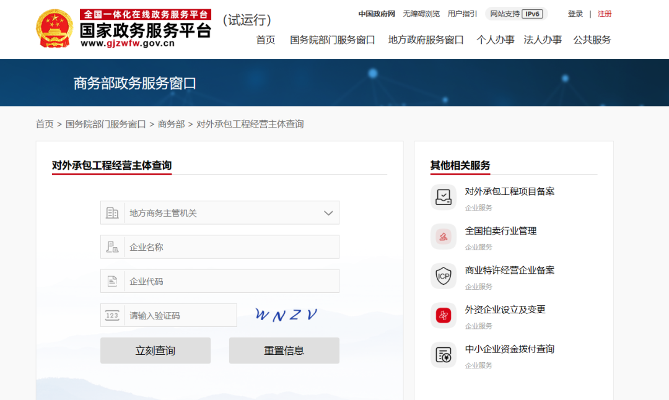Refresh the WNZV captcha image
669x400 pixels.
click(286, 315)
